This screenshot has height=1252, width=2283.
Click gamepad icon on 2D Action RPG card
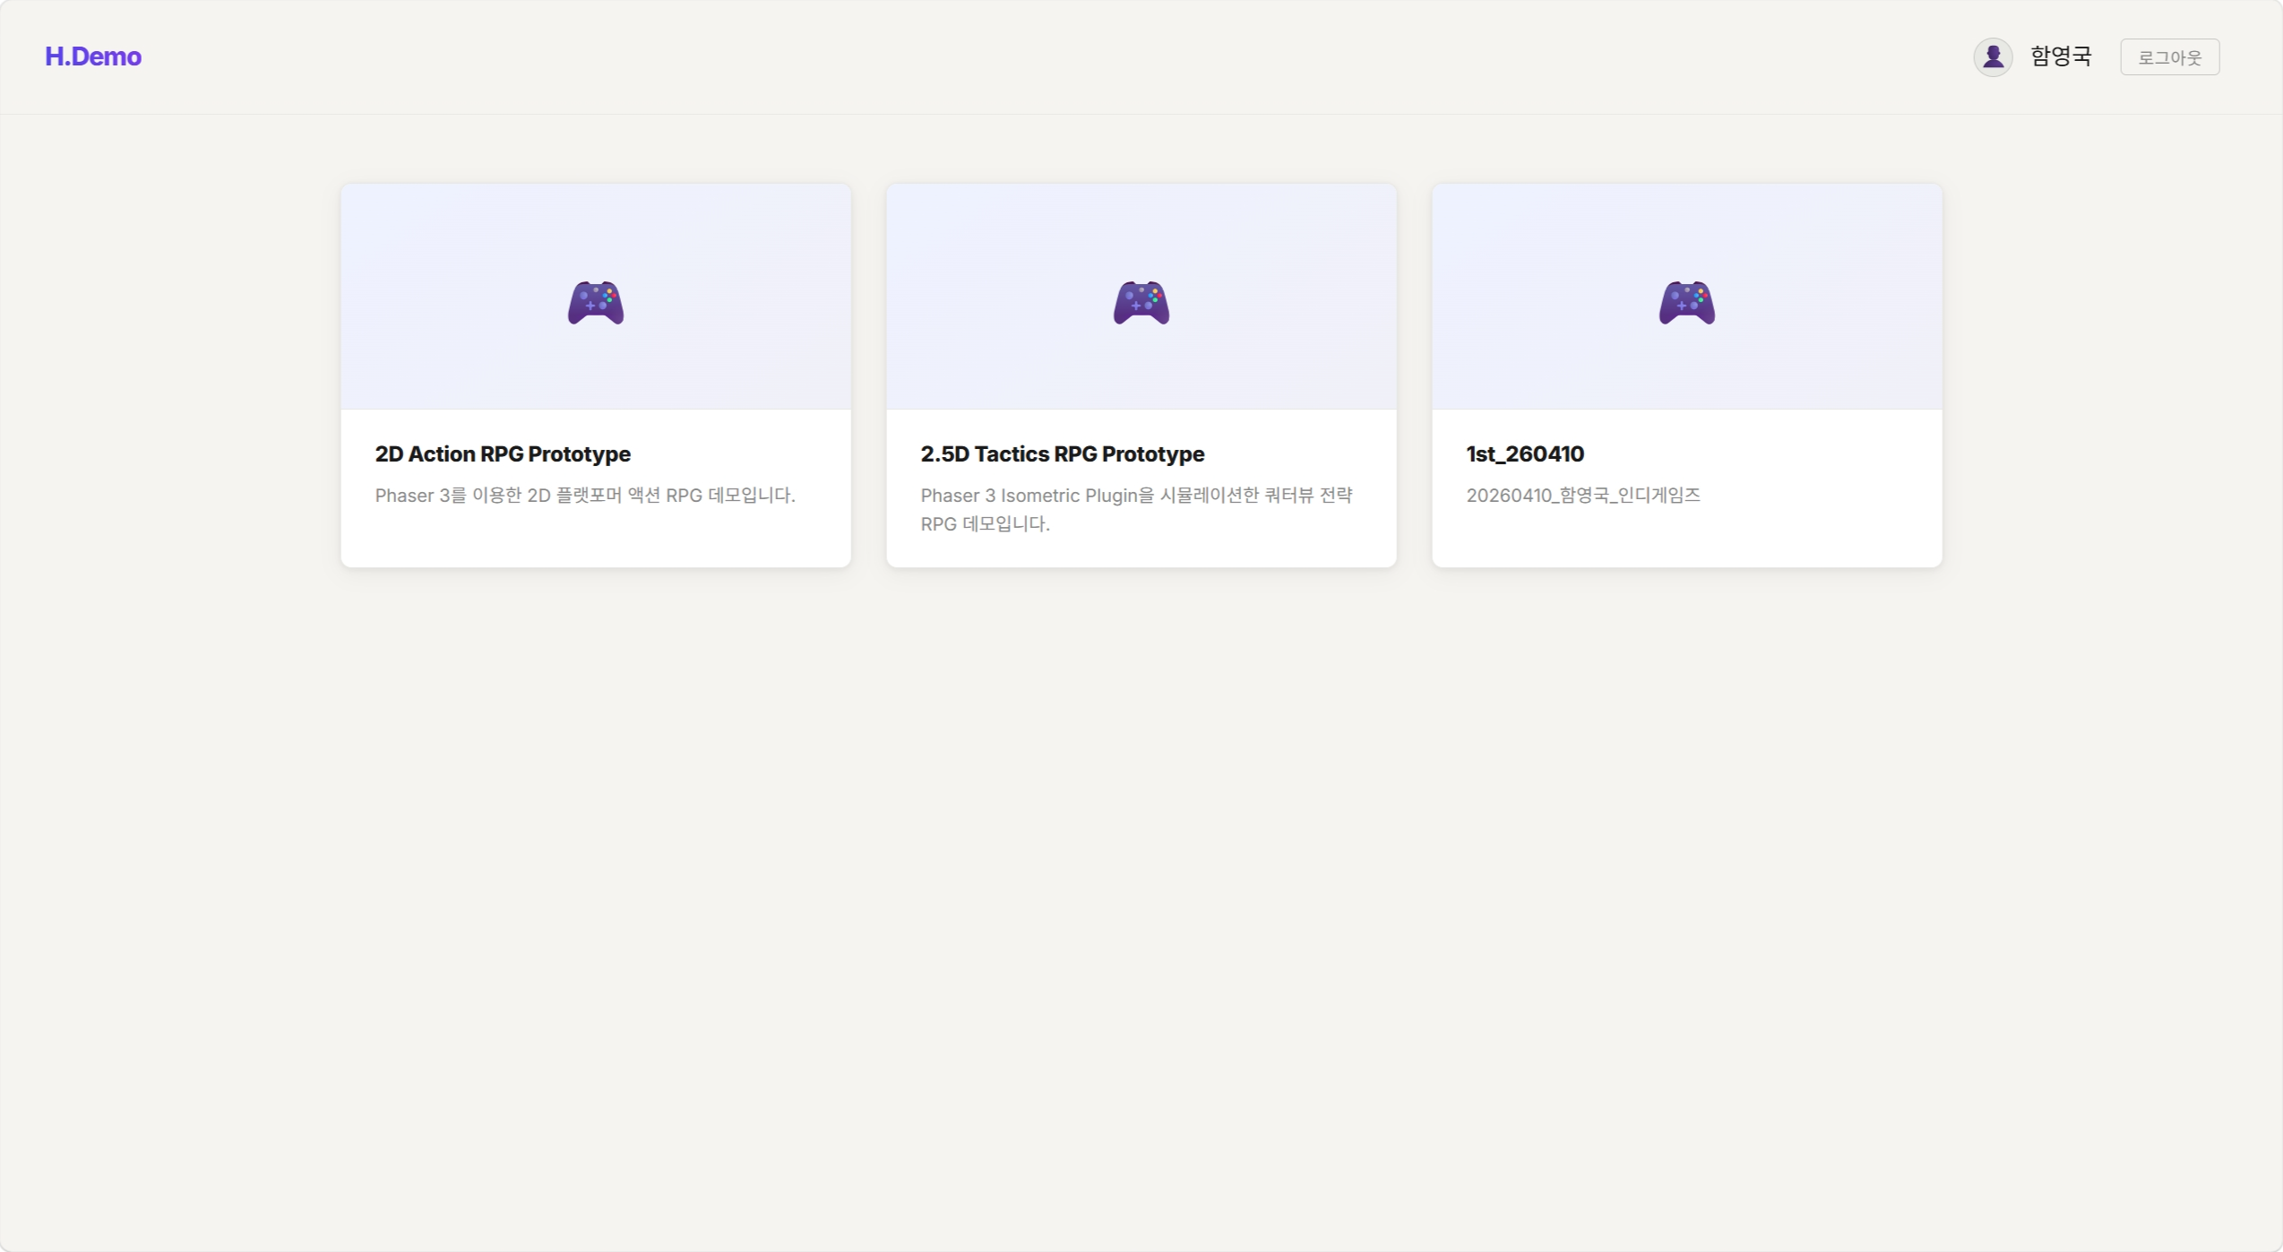pyautogui.click(x=596, y=302)
